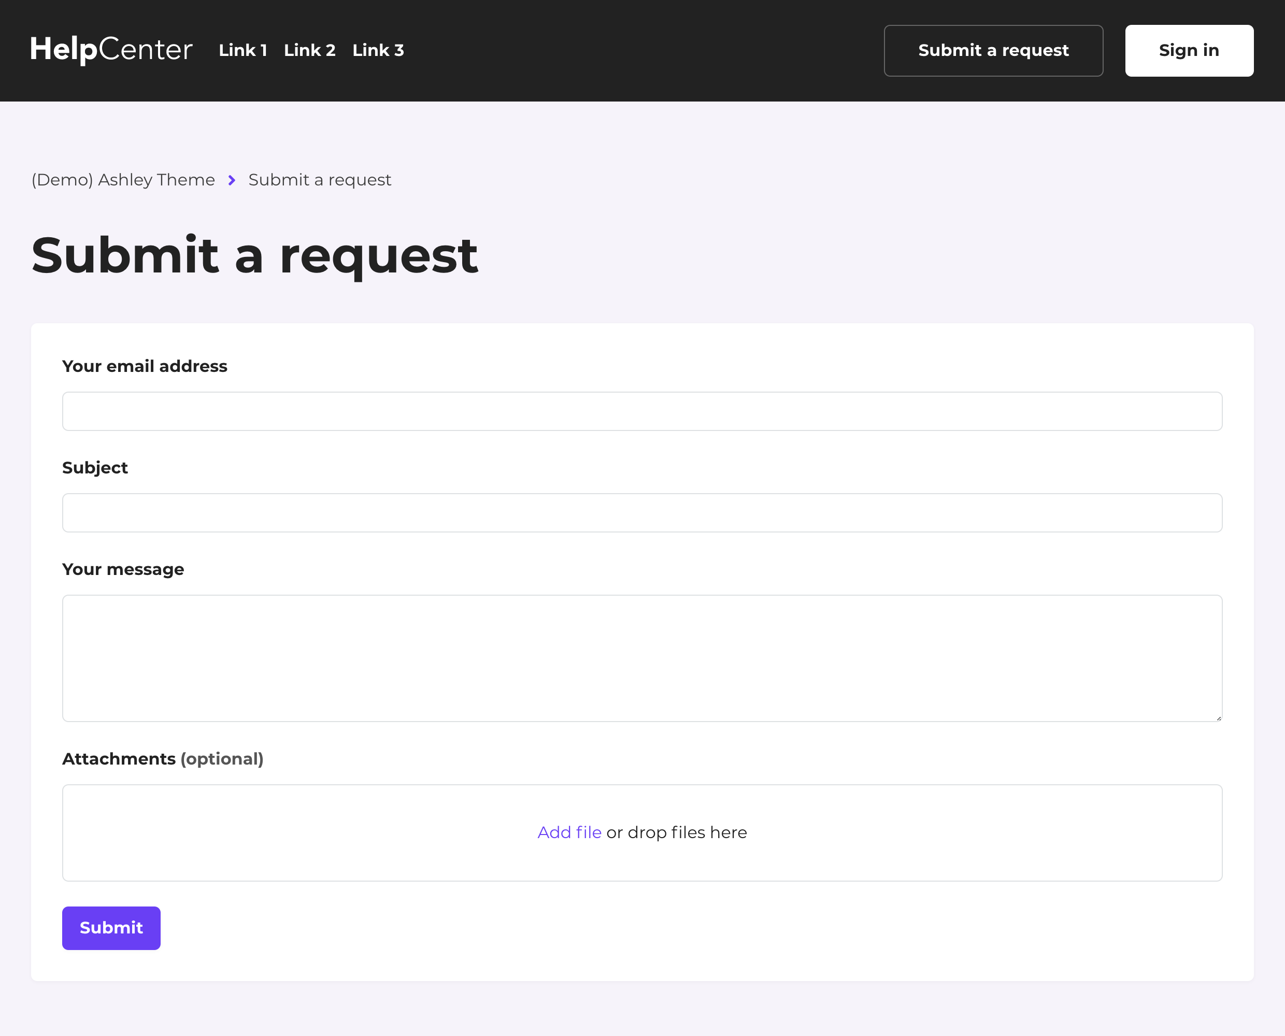Go to (Demo) Ashley Theme breadcrumb
Image resolution: width=1285 pixels, height=1036 pixels.
tap(123, 180)
